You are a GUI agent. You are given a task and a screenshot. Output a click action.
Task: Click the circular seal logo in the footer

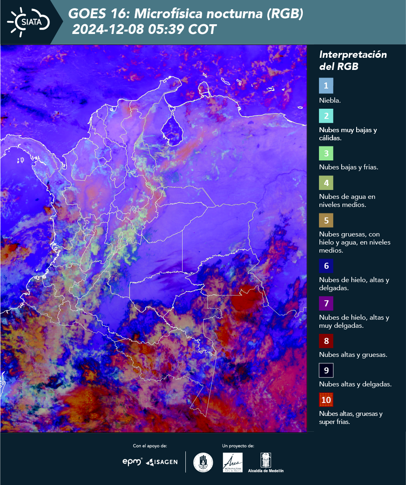coord(203,462)
